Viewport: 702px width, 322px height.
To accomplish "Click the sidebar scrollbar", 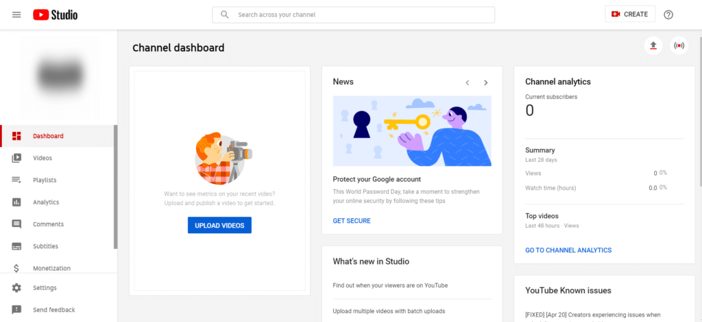I will pyautogui.click(x=116, y=187).
